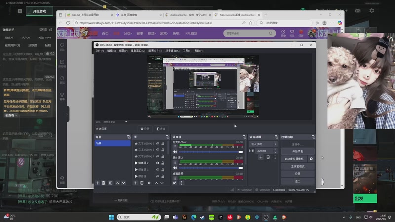Open OBS 视图(V) menu
The height and width of the screenshot is (222, 395).
click(x=123, y=51)
